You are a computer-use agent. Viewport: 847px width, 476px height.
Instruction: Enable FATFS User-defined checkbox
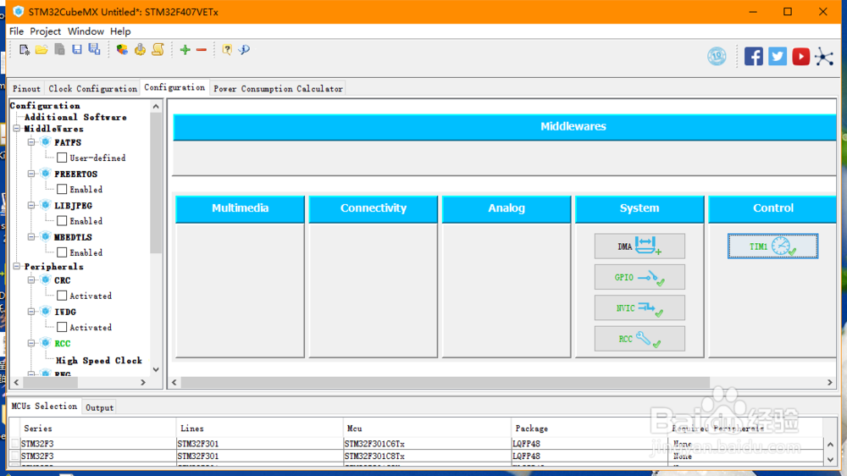coord(62,158)
